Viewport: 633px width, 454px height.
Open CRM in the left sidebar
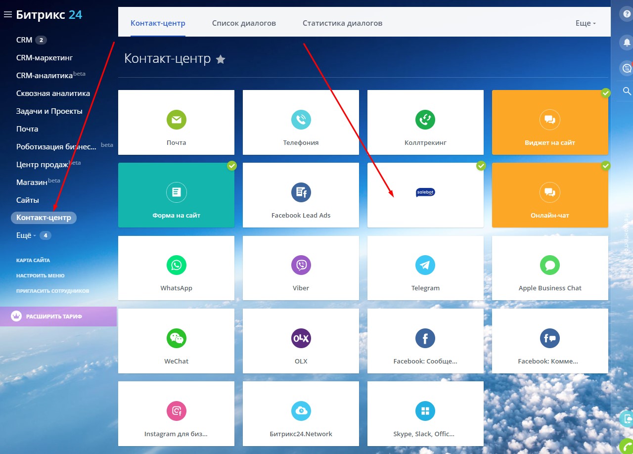(x=24, y=40)
